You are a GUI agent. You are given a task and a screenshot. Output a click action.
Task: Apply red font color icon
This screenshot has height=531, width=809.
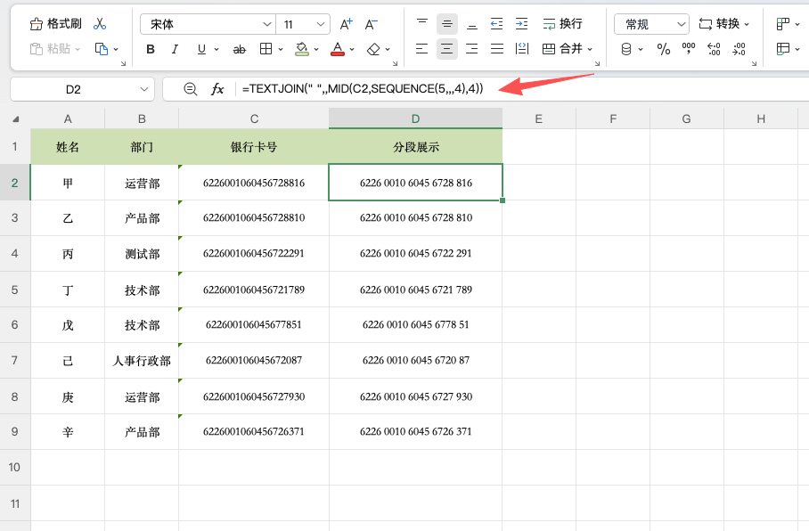coord(338,49)
